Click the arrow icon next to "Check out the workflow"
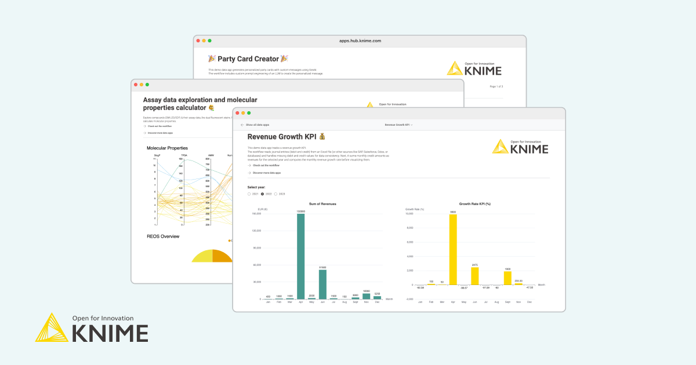 point(249,166)
